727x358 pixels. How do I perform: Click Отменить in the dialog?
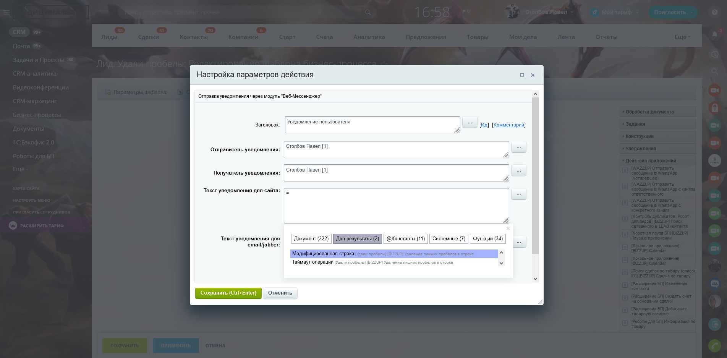pos(280,293)
